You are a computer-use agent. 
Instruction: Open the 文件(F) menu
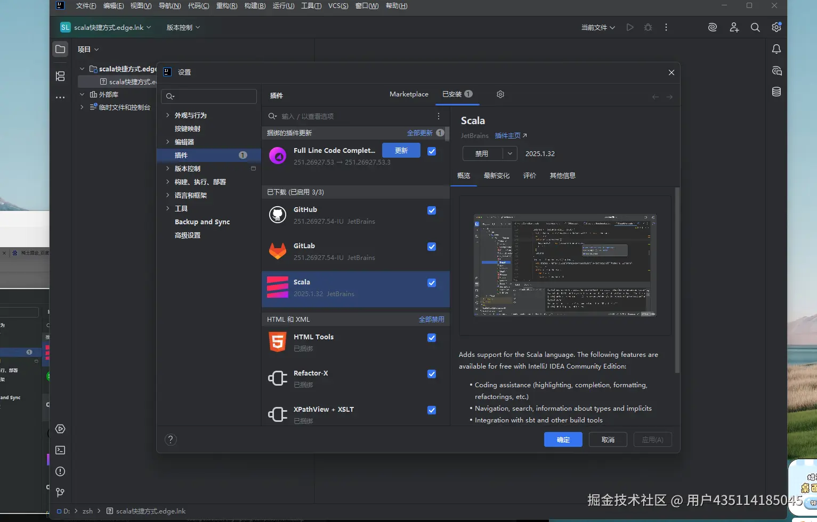(x=86, y=6)
